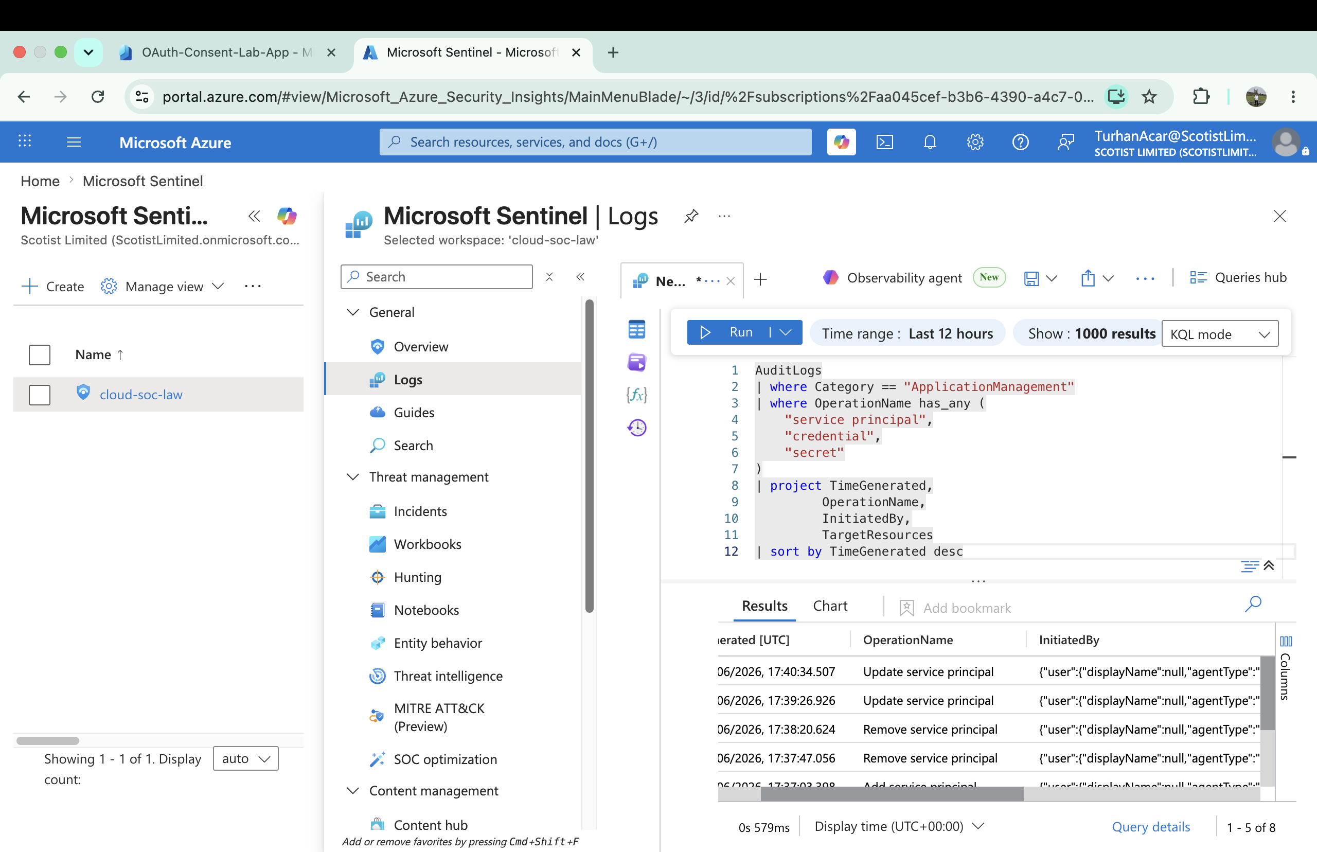
Task: Open the Azure notifications bell
Action: 930,142
